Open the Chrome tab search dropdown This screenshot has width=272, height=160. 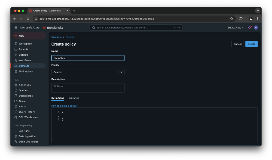(257, 11)
